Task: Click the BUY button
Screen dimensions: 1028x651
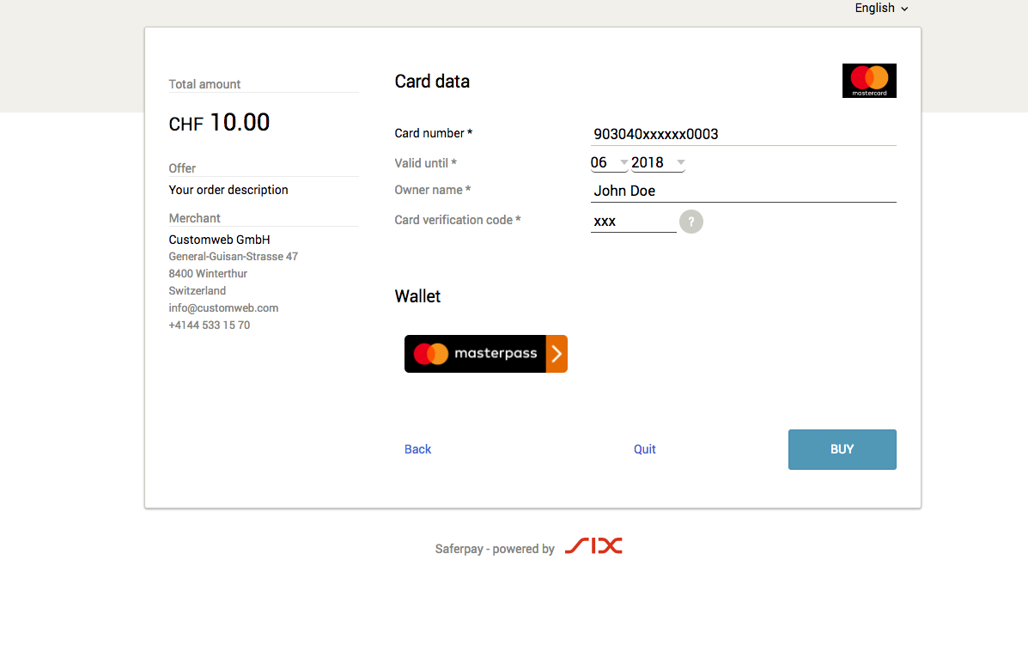Action: pyautogui.click(x=842, y=449)
